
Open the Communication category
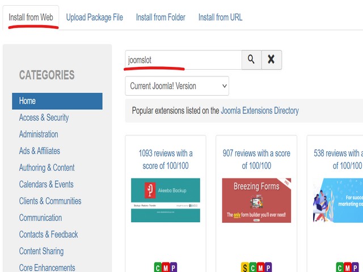40,218
